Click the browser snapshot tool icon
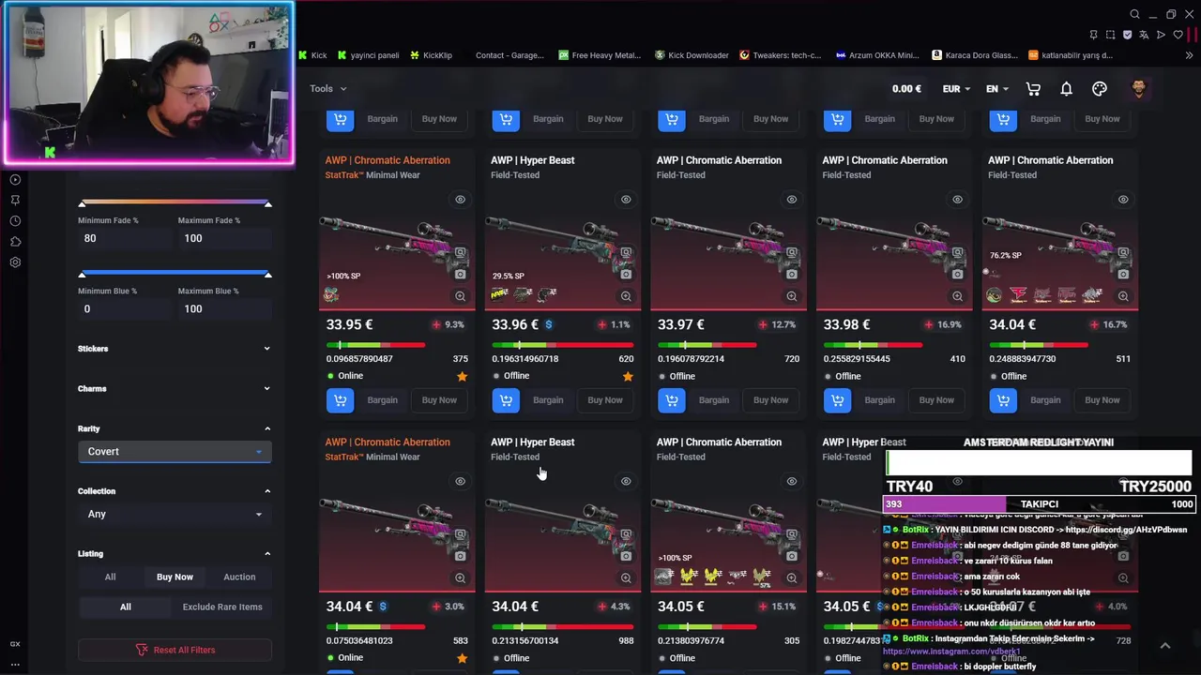1201x675 pixels. (1110, 35)
